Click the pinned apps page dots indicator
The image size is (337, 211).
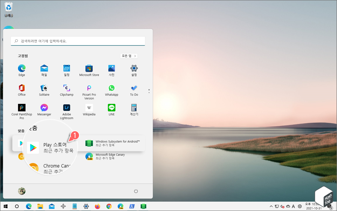(x=149, y=91)
